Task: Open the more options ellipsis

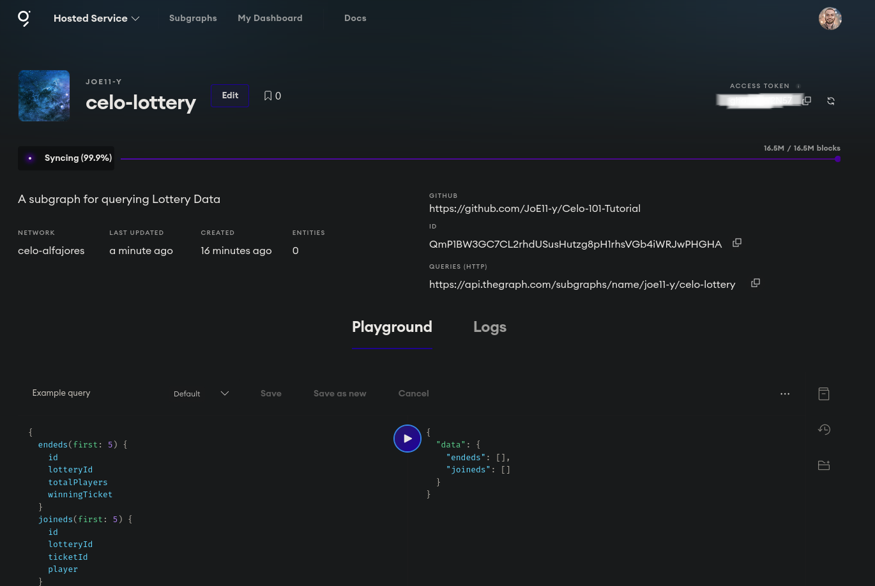Action: [785, 394]
